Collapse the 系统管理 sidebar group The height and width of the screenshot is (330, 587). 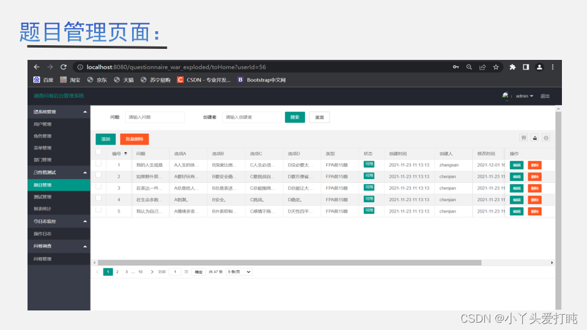tap(59, 111)
